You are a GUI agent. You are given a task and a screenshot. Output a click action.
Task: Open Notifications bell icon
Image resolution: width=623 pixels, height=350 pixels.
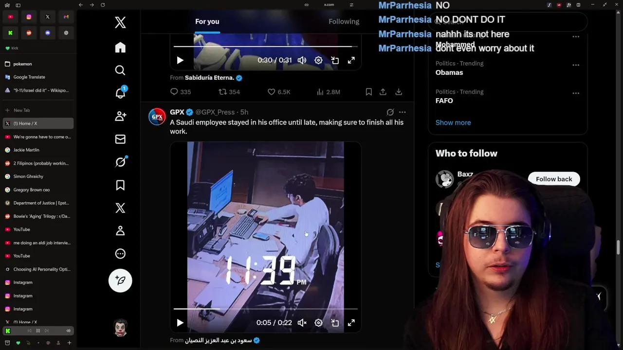click(120, 93)
